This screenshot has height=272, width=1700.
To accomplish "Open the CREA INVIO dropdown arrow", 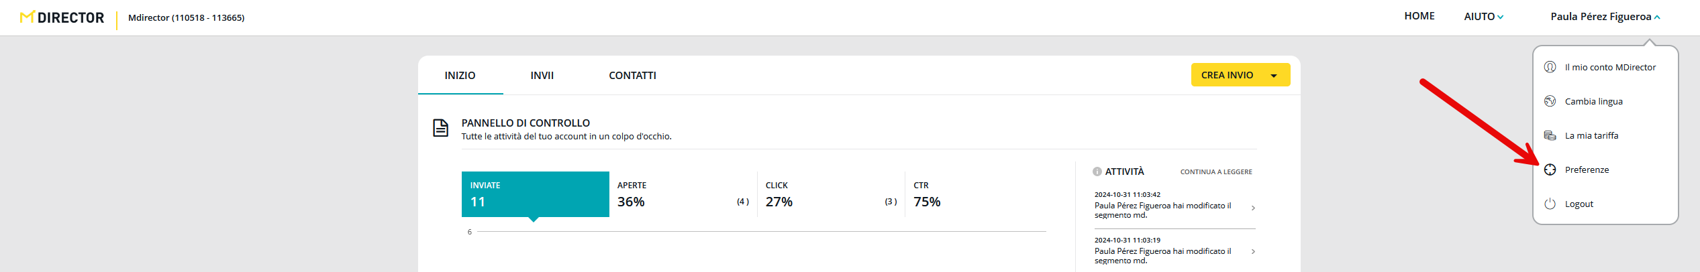I will (x=1273, y=76).
